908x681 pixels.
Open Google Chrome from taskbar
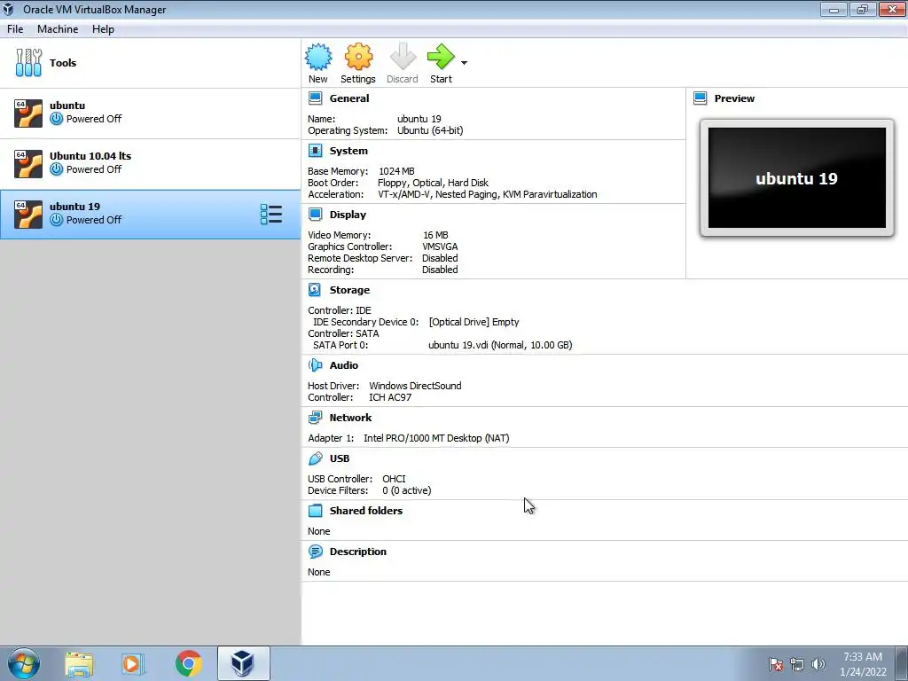[188, 663]
